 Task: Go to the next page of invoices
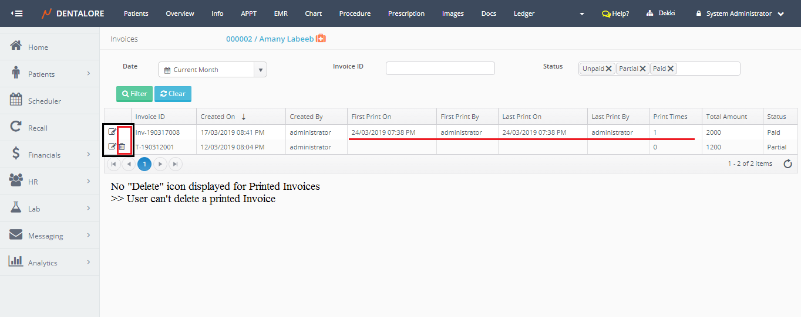(x=160, y=164)
